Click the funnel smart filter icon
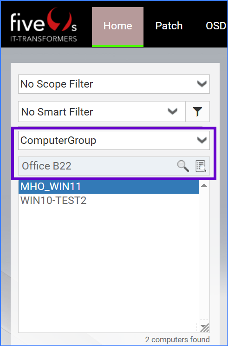 coord(197,111)
